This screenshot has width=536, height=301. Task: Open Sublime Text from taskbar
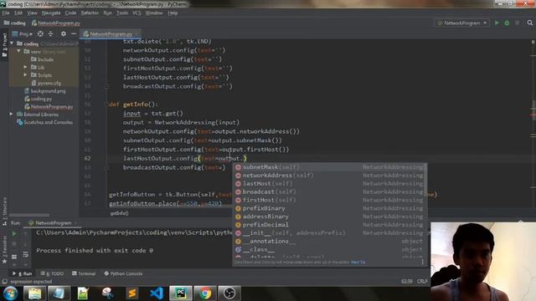tap(132, 293)
